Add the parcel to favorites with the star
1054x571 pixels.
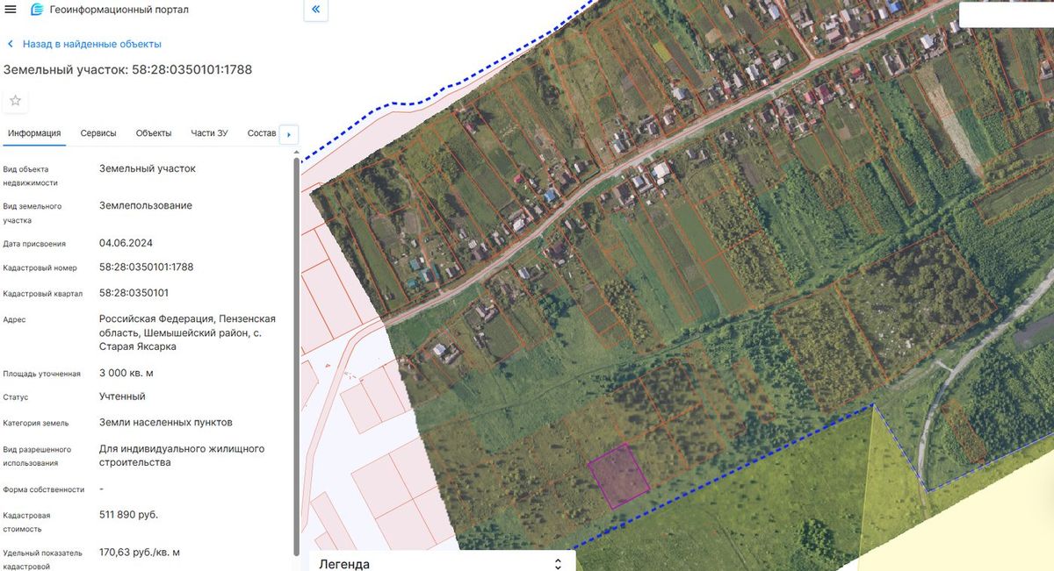pos(15,101)
